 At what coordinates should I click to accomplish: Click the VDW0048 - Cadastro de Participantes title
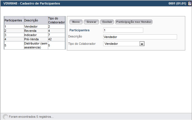[x=32, y=3]
